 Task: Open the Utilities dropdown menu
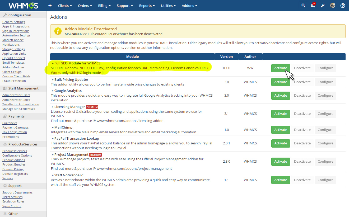pos(169,6)
